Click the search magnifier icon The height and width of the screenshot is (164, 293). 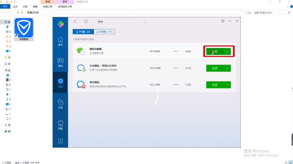145,21
